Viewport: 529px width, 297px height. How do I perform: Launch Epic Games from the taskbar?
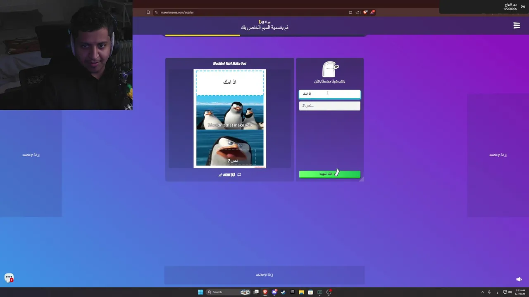point(292,292)
